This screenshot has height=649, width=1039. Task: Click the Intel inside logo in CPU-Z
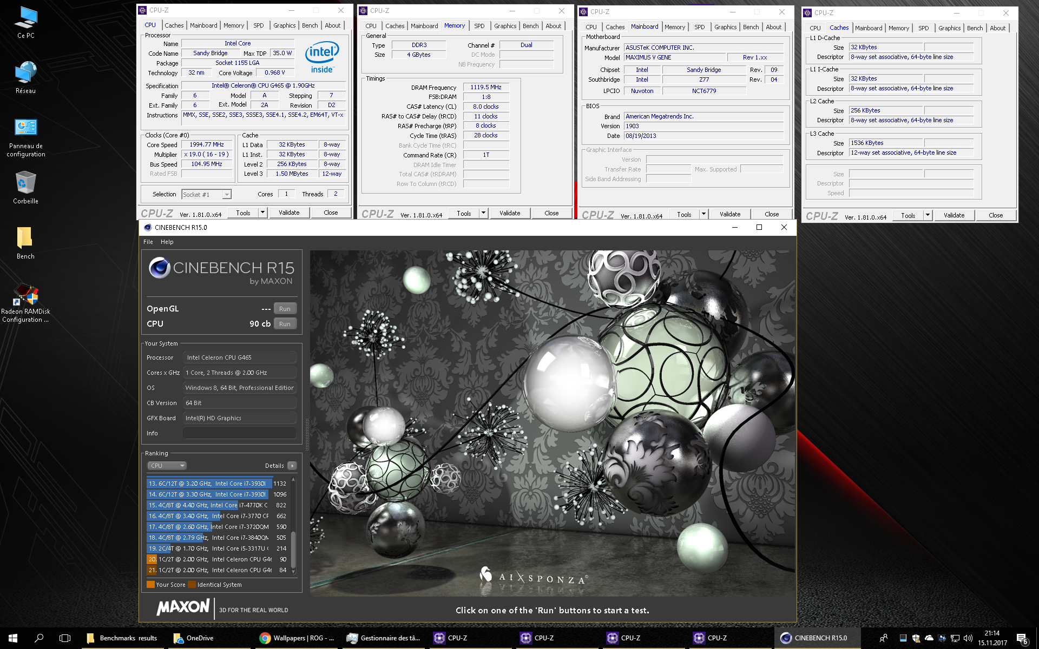coord(322,57)
